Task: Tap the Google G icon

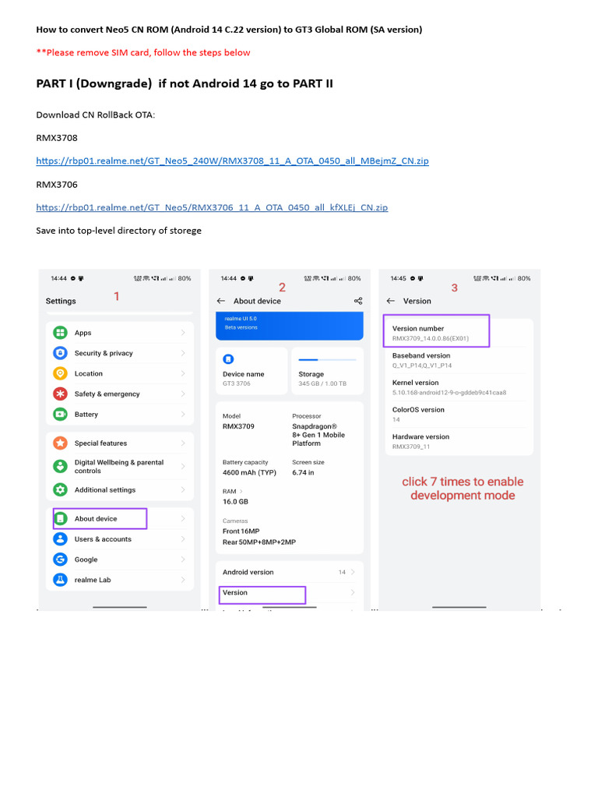Action: pyautogui.click(x=61, y=560)
